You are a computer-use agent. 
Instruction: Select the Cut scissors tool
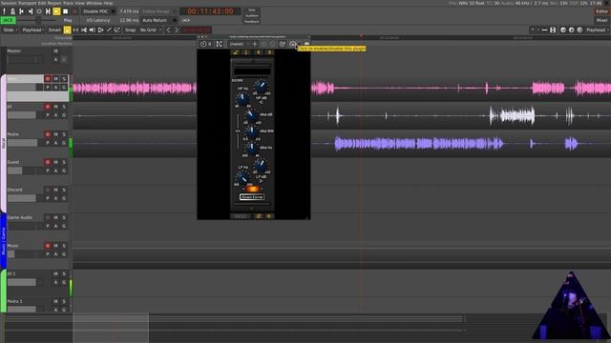click(x=84, y=30)
